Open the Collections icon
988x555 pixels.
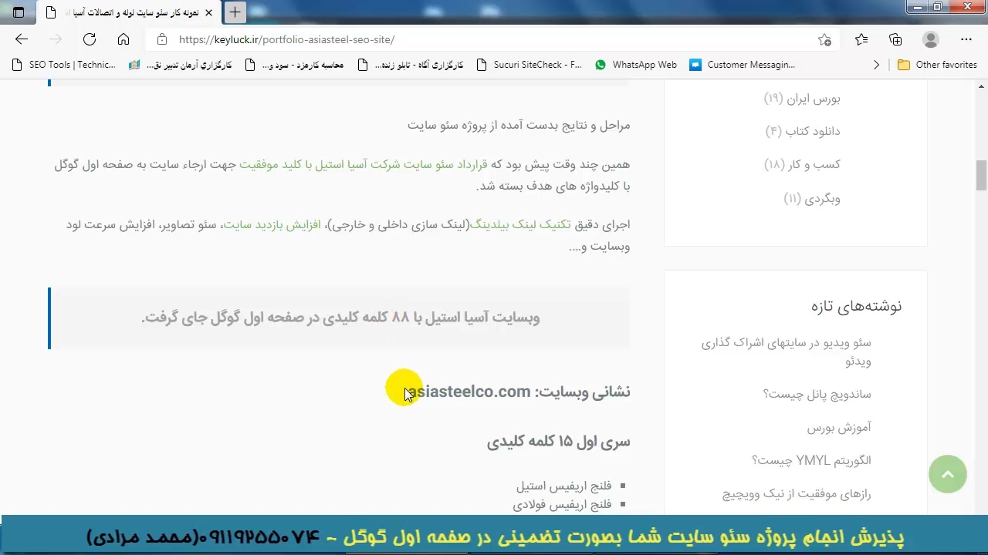pos(895,39)
